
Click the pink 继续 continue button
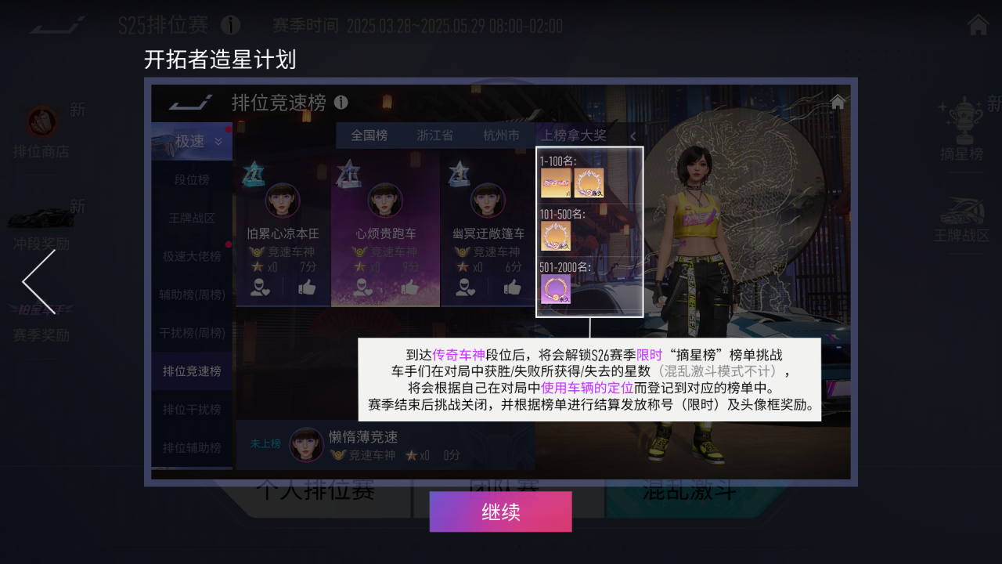(x=500, y=512)
